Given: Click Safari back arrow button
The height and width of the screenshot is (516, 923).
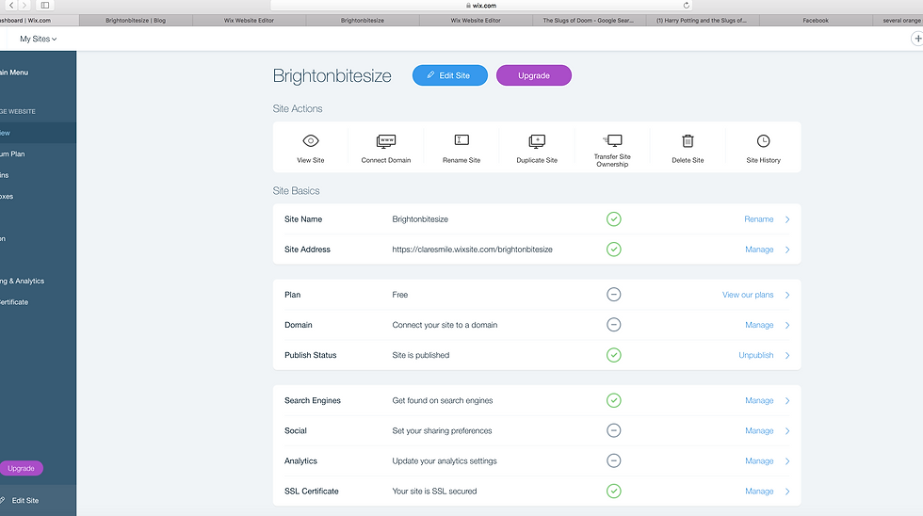Looking at the screenshot, I should pos(11,6).
